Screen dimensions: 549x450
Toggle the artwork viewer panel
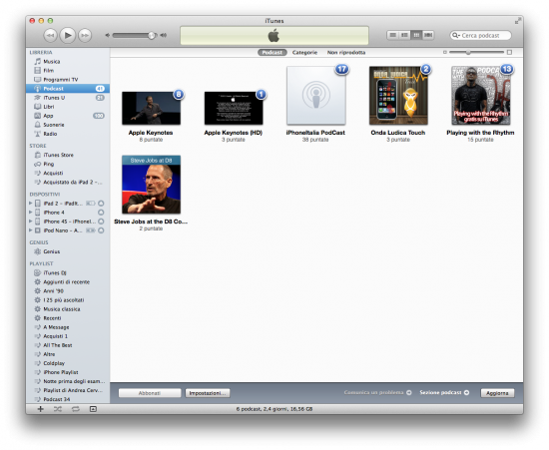(93, 409)
